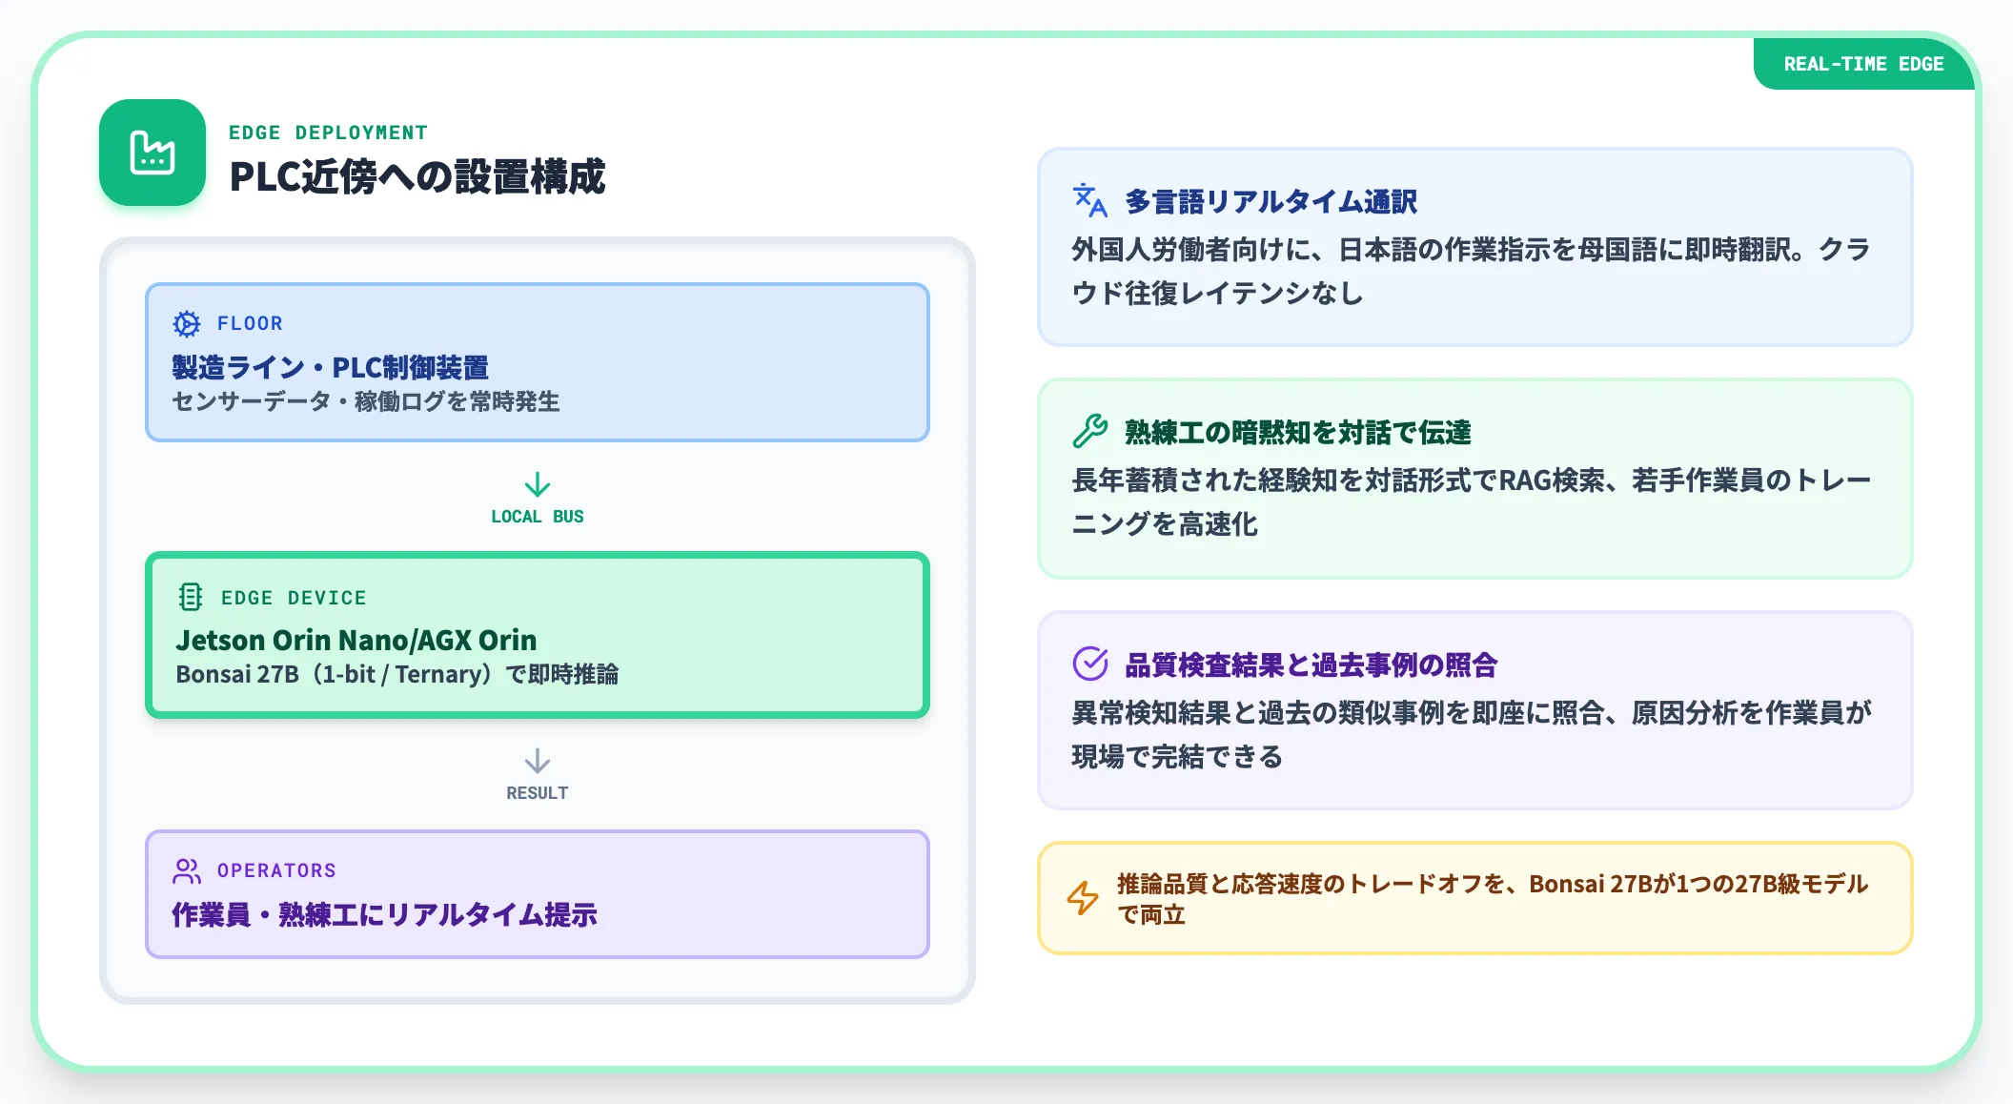The width and height of the screenshot is (2013, 1104).
Task: Click the 外国人労働者向けに description paragraph
Action: tap(1471, 271)
